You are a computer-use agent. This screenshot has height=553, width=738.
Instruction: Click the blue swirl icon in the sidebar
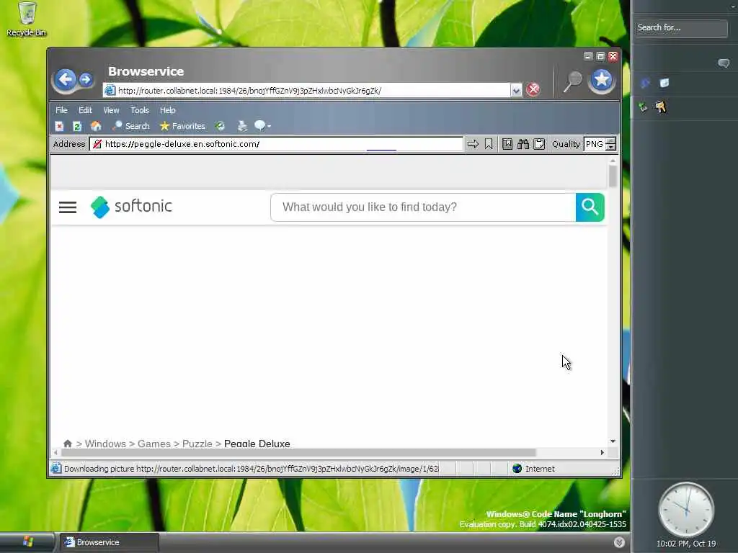coord(645,84)
